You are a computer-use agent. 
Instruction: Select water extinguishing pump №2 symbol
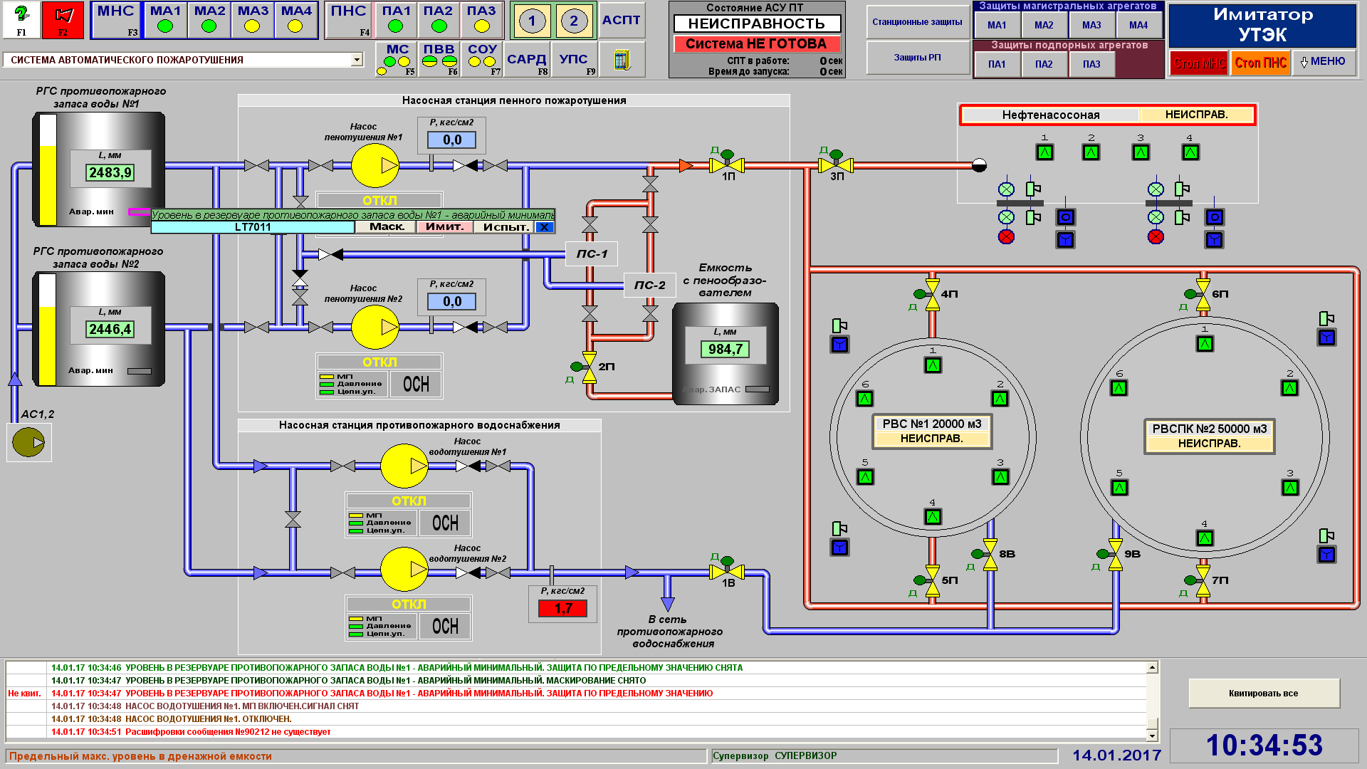click(x=404, y=570)
